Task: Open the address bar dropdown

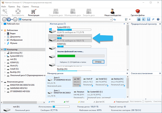Action: coord(111,20)
